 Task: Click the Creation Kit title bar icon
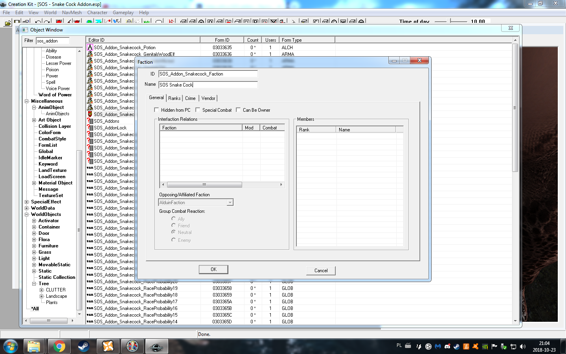(x=4, y=4)
